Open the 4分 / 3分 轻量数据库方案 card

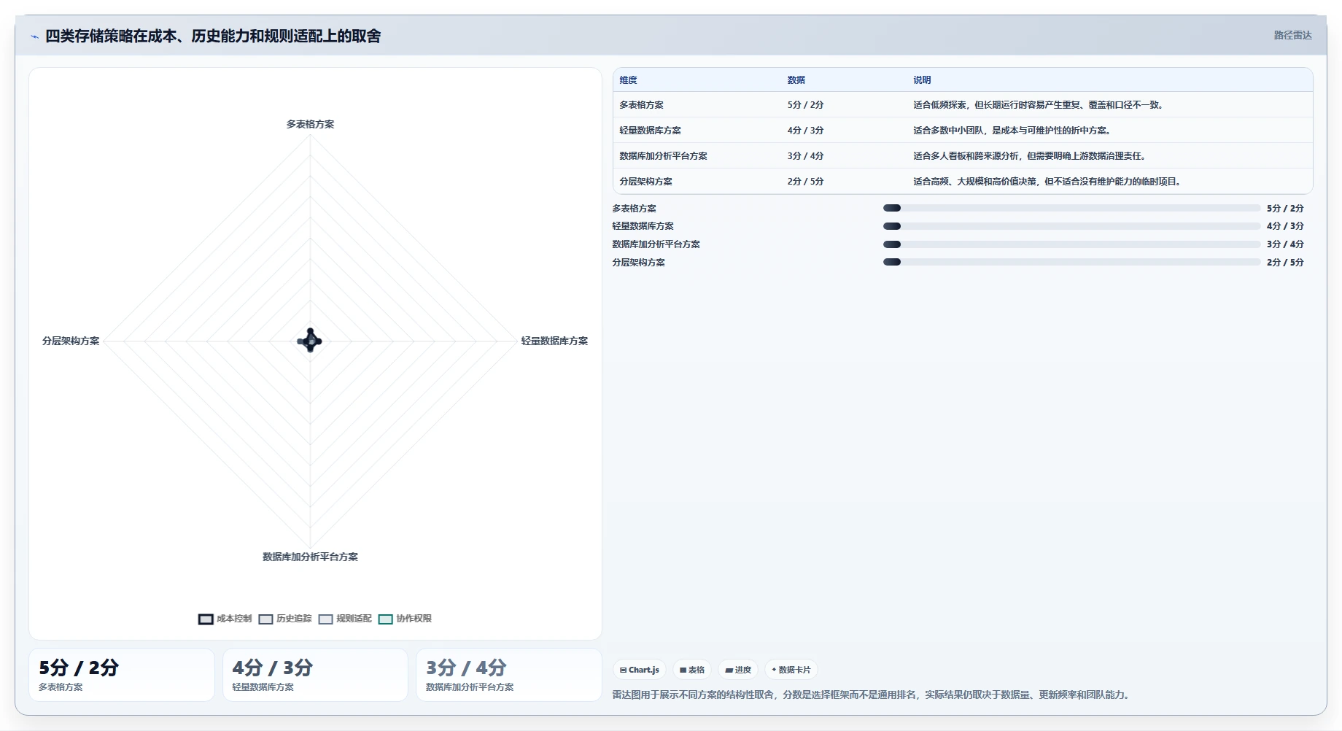[315, 675]
